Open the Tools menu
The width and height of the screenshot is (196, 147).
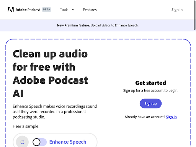click(x=64, y=10)
